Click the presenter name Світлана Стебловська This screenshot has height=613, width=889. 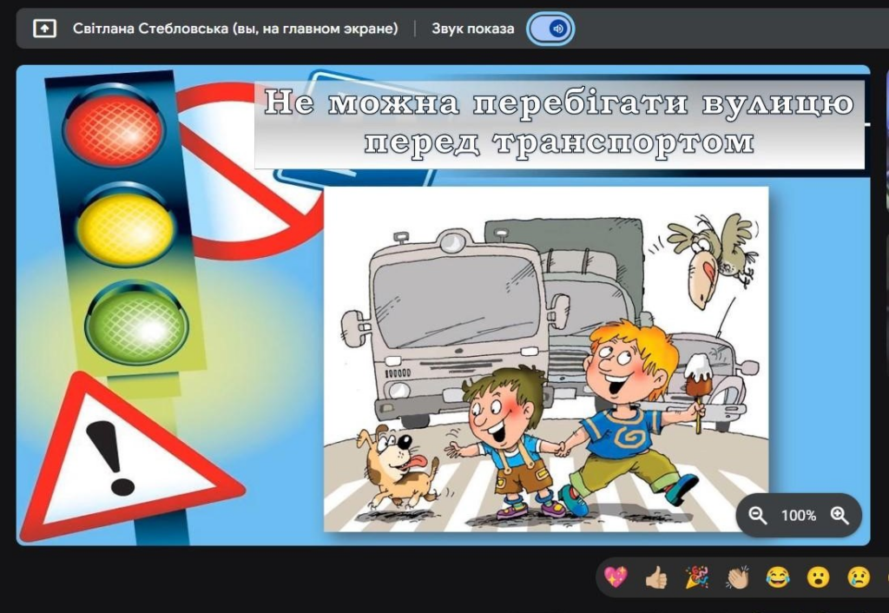click(150, 29)
